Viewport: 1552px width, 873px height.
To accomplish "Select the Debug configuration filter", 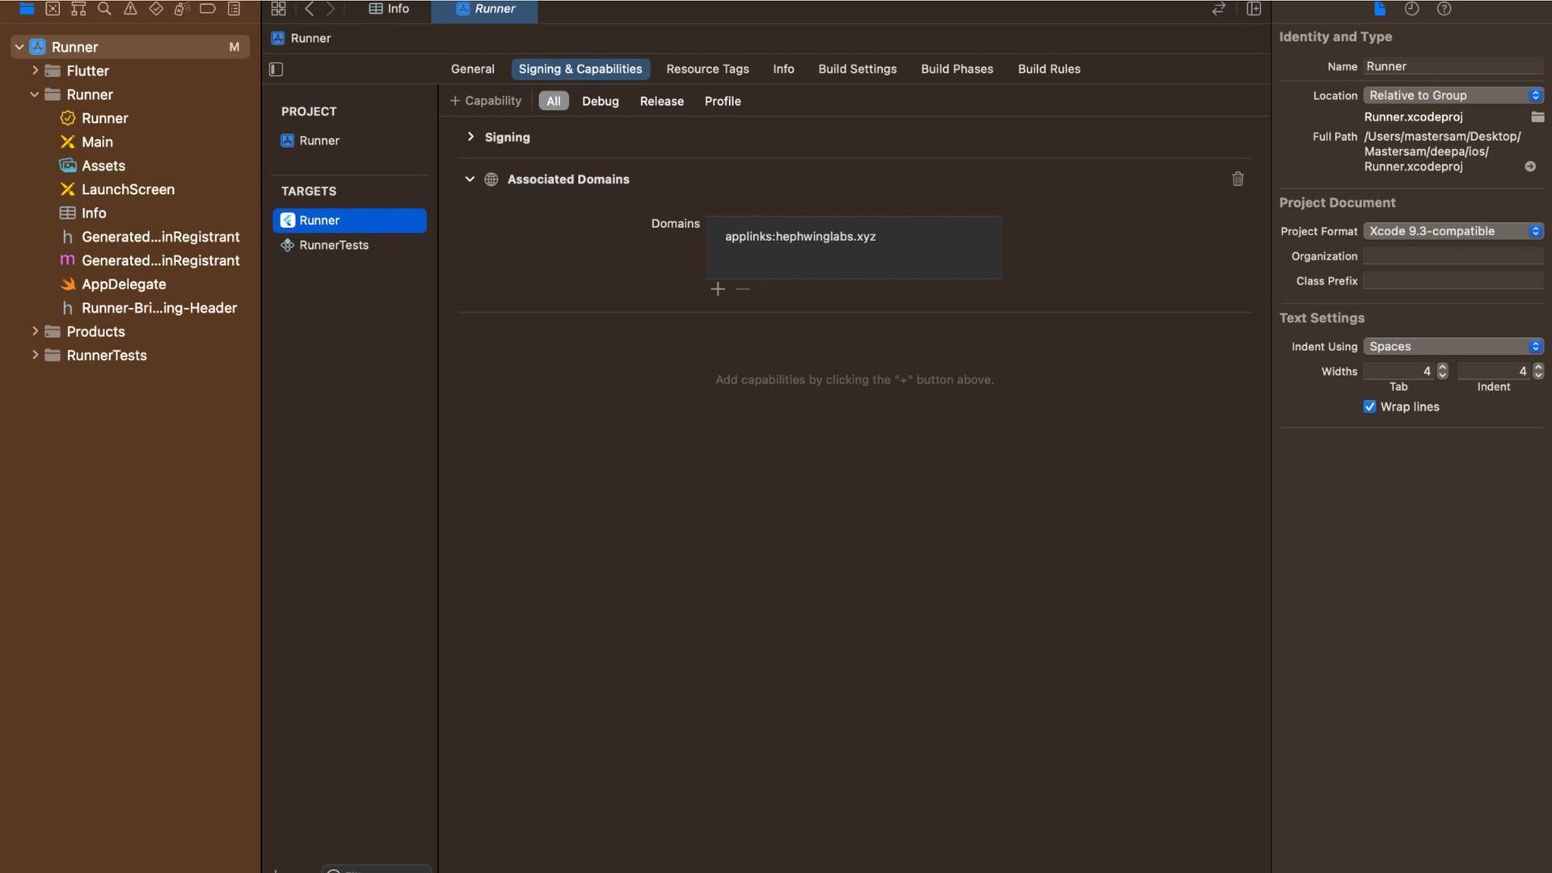I will click(x=600, y=101).
